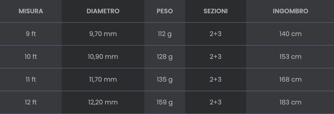Select the INGOMBRO column header
The width and height of the screenshot is (334, 114).
(x=290, y=11)
